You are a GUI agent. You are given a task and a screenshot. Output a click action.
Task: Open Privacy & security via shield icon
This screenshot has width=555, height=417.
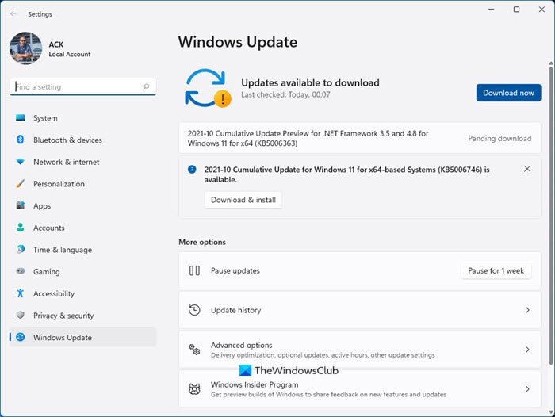click(20, 315)
